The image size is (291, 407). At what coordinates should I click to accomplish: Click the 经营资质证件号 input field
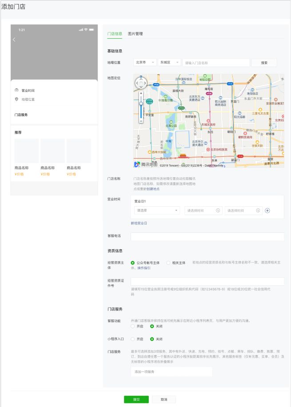tap(207, 281)
